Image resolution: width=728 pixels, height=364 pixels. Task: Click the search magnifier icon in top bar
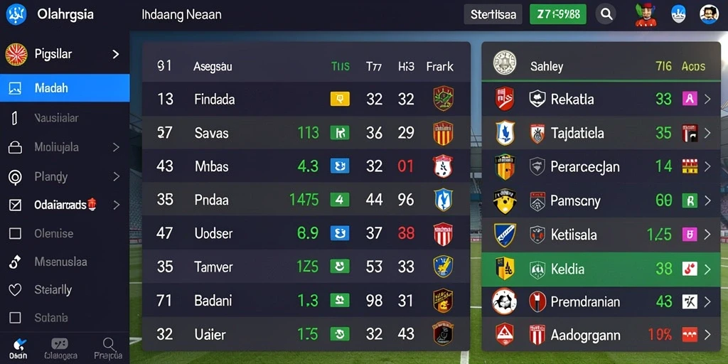pyautogui.click(x=606, y=14)
